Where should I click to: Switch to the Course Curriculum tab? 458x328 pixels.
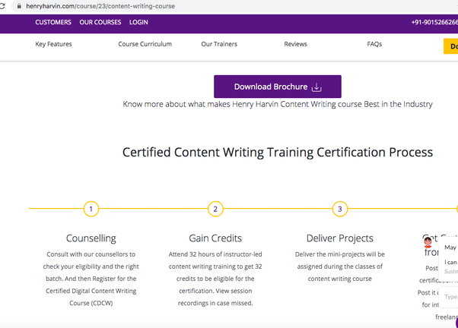point(145,45)
